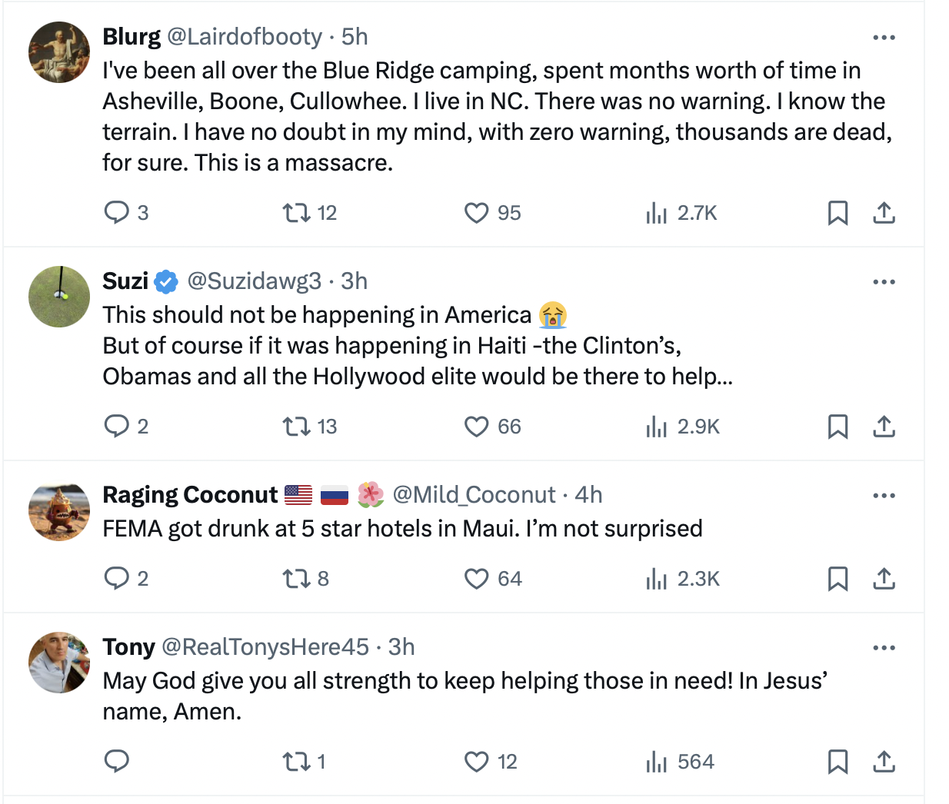Share Raging Coconut's FEMA tweet
Screen dimensions: 949x804
[x=884, y=578]
